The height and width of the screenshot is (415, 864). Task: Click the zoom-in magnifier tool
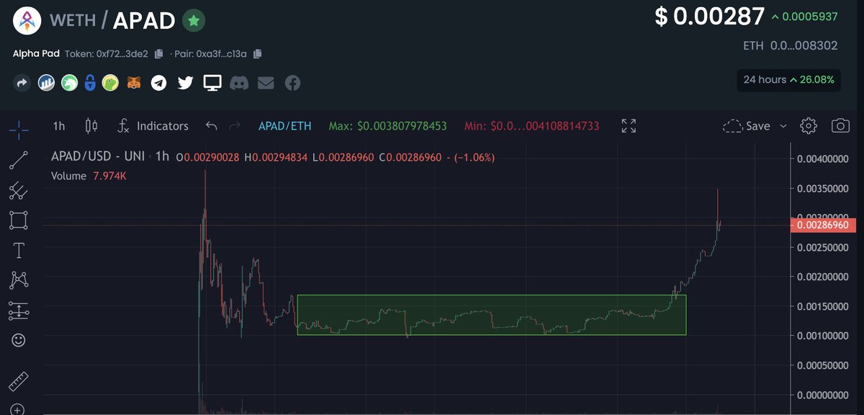[x=19, y=409]
